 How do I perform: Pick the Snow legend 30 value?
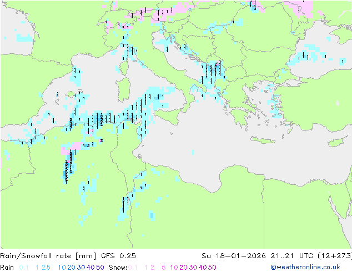click(193, 268)
